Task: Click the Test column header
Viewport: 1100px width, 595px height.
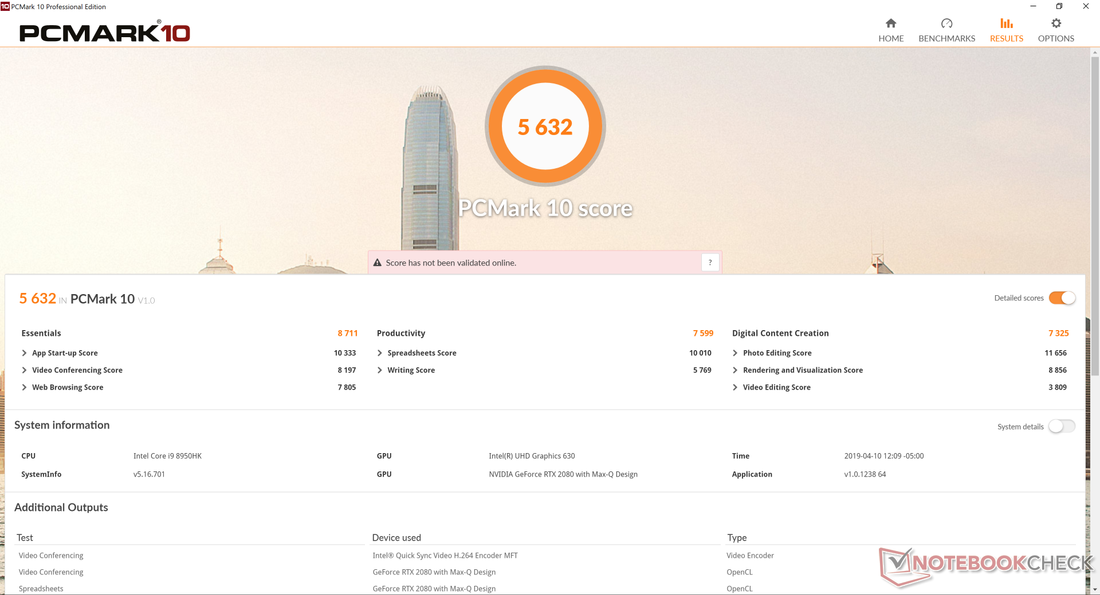Action: click(x=25, y=538)
